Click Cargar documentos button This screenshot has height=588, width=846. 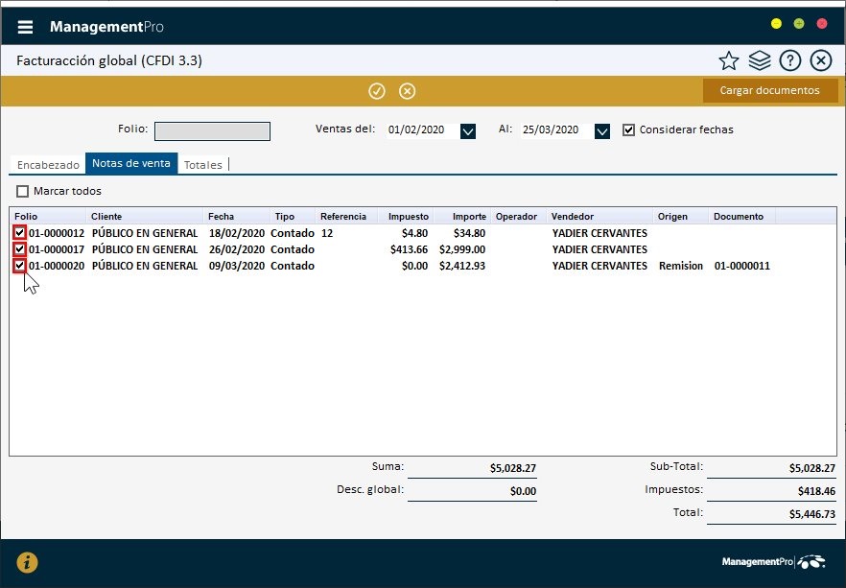point(770,90)
